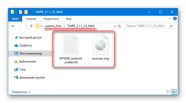Click the Properties quick access icon
The image size is (186, 103).
tap(20, 12)
